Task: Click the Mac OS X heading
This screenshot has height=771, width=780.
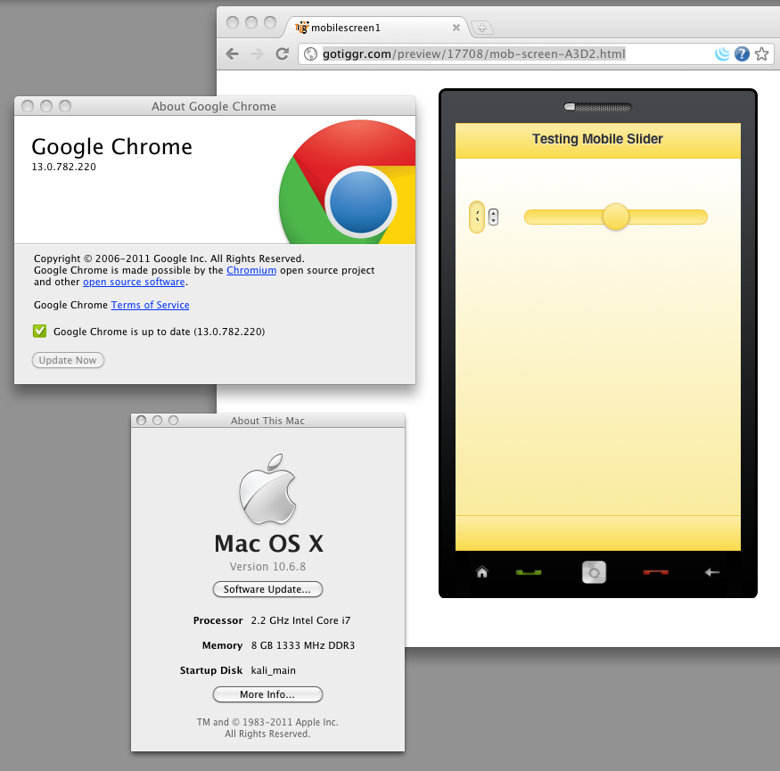Action: [x=268, y=544]
